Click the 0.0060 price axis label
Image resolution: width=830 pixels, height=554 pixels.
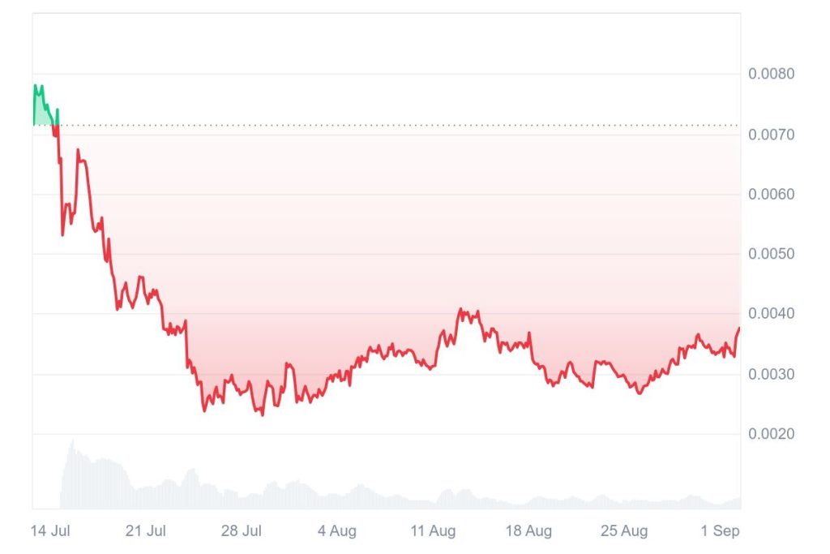pyautogui.click(x=772, y=195)
